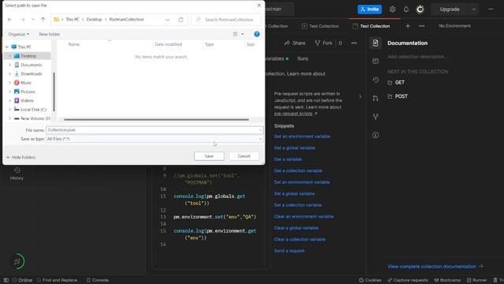The image size is (504, 284).
Task: Select Music in the folder tree
Action: pyautogui.click(x=26, y=83)
